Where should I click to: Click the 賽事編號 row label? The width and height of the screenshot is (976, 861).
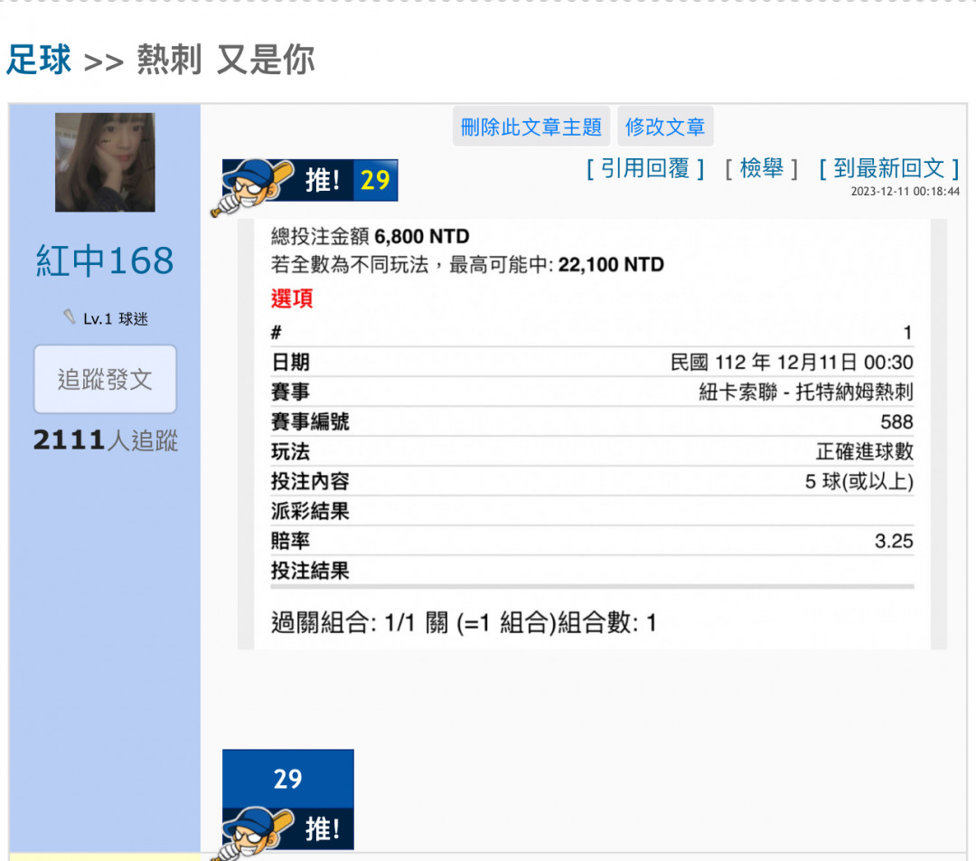click(310, 421)
